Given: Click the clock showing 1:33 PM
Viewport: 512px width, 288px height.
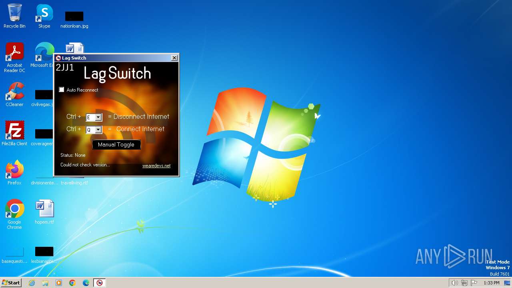Looking at the screenshot, I should (491, 283).
